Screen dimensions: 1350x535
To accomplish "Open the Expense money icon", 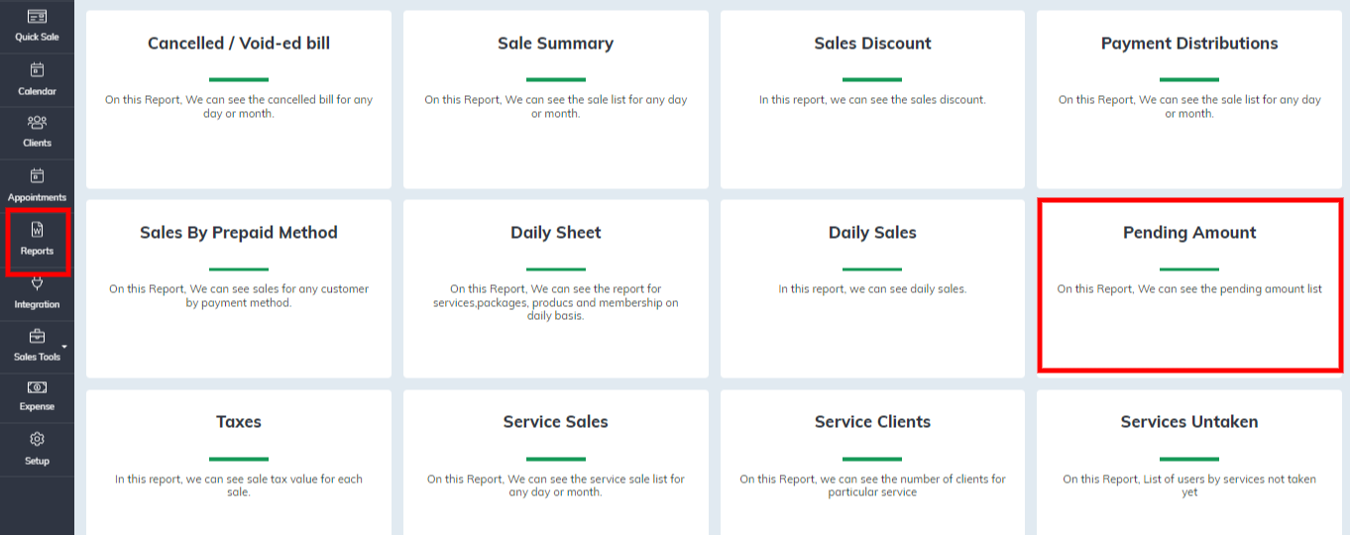I will pyautogui.click(x=37, y=387).
